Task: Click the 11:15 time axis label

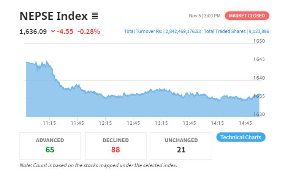Action: tap(49, 123)
